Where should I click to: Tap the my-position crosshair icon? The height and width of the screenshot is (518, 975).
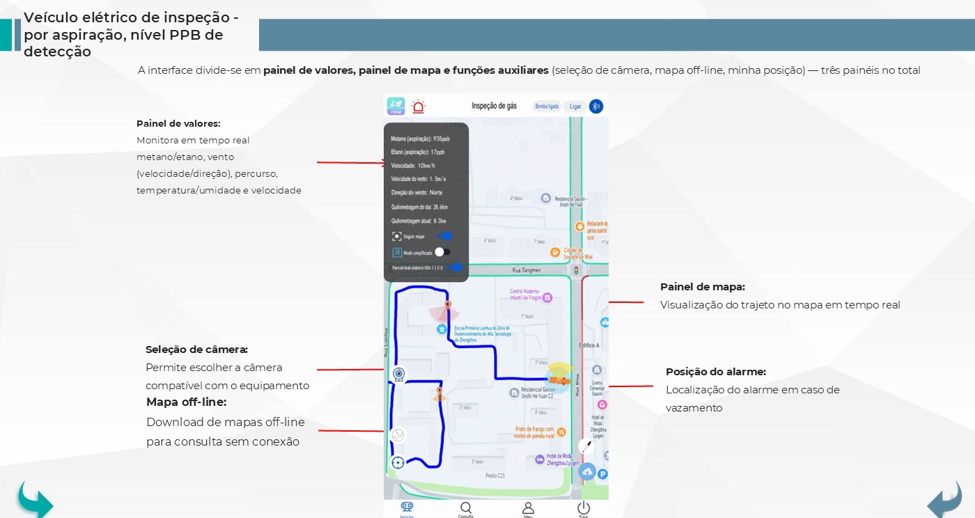coord(398,462)
